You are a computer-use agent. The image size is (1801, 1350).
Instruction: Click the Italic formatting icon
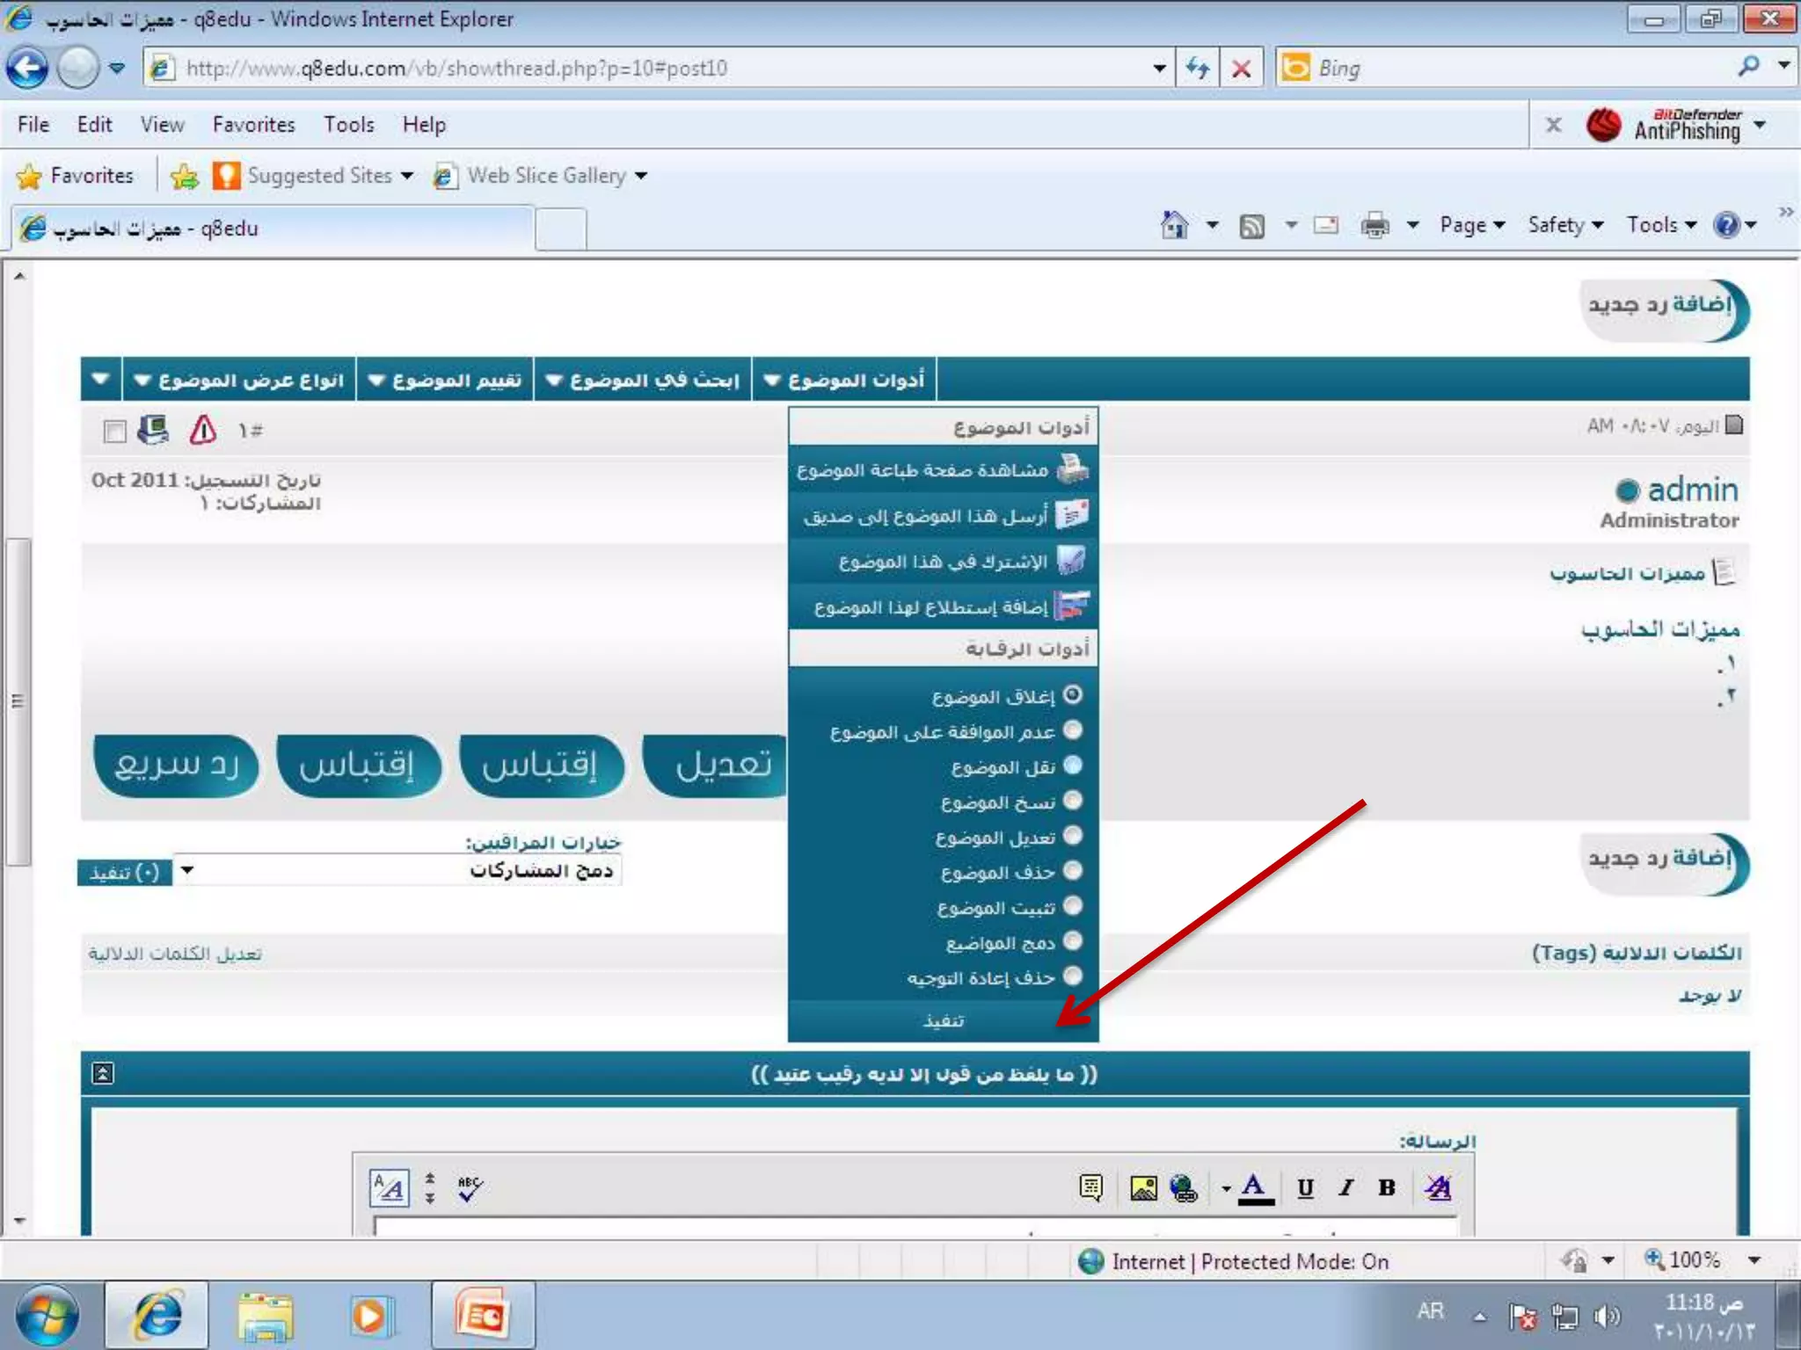pyautogui.click(x=1345, y=1188)
